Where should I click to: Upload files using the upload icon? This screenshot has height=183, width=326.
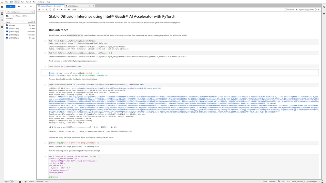[x=25, y=7]
